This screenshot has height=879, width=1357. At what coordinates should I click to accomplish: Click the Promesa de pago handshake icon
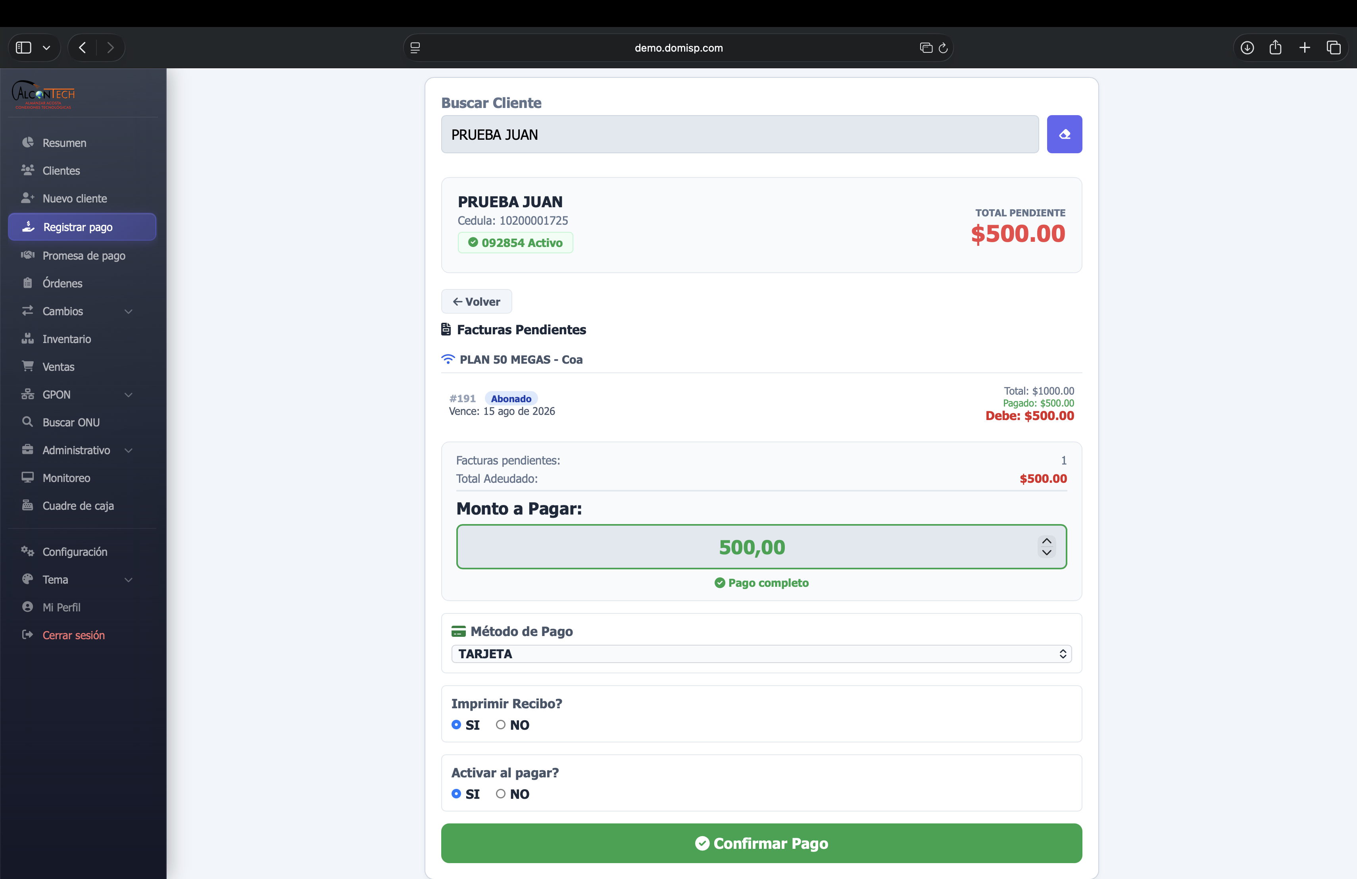pos(27,255)
